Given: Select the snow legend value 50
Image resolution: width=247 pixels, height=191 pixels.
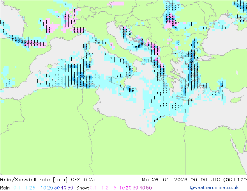Looking at the screenshot, I should (149, 188).
